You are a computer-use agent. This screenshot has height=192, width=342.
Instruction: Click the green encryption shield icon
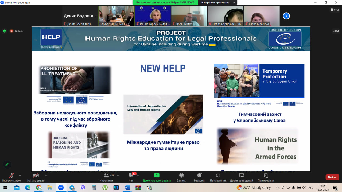4,31
